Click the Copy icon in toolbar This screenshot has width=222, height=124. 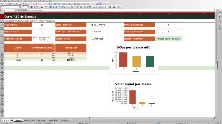click(x=26, y=4)
